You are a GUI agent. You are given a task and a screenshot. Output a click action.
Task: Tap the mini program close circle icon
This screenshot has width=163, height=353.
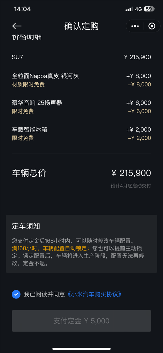pos(152,26)
